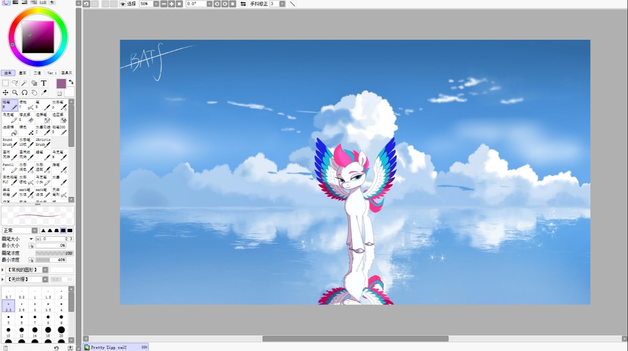Click the zoom in plus button
The height and width of the screenshot is (351, 628).
click(171, 4)
